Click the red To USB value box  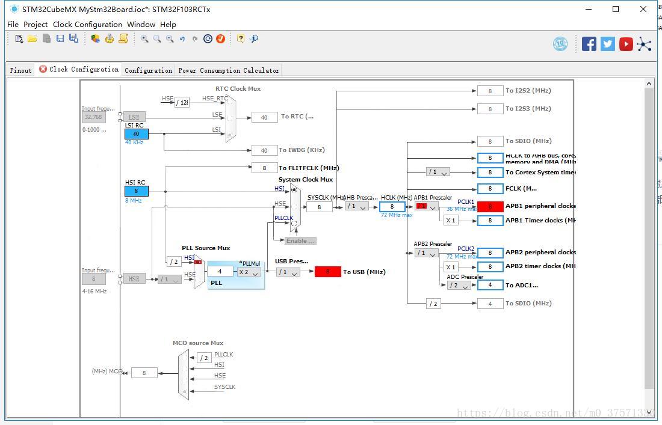[327, 272]
